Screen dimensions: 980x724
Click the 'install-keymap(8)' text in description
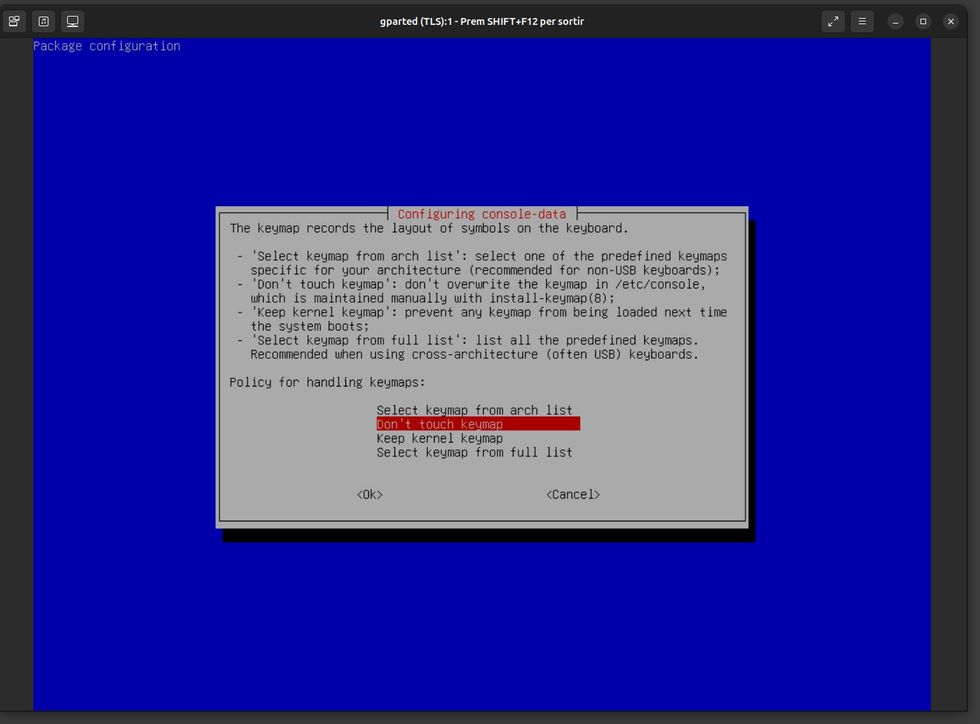[x=551, y=299]
